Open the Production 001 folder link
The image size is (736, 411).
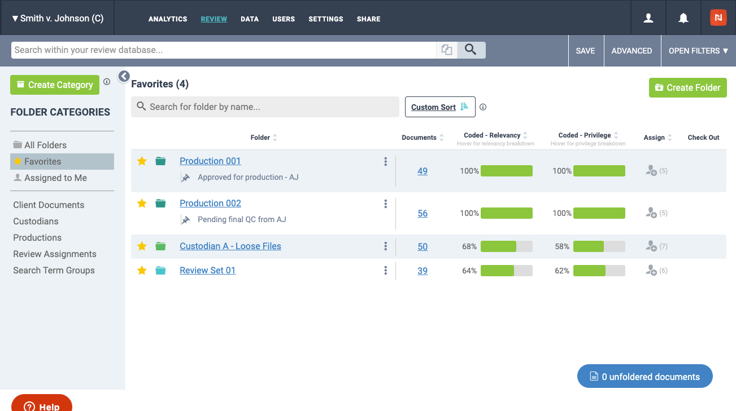point(210,161)
